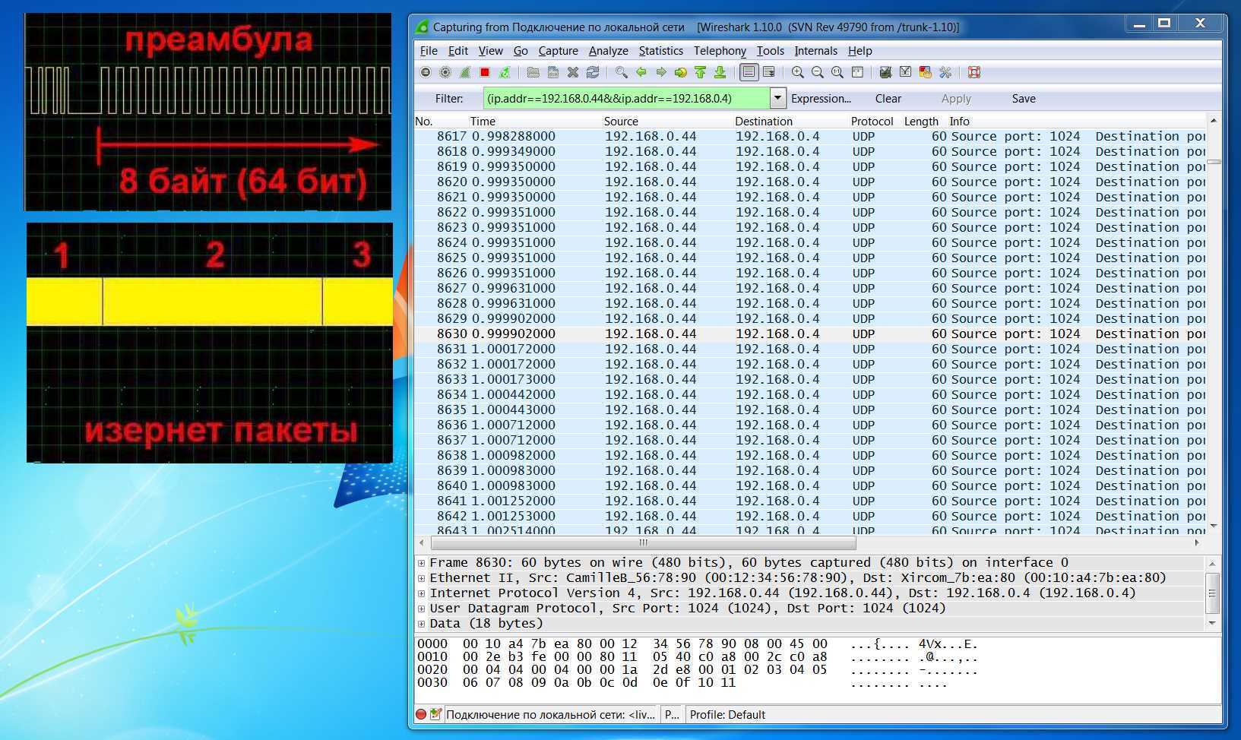
Task: Click the packet list horizontal scrollbar thumb
Action: tap(643, 543)
